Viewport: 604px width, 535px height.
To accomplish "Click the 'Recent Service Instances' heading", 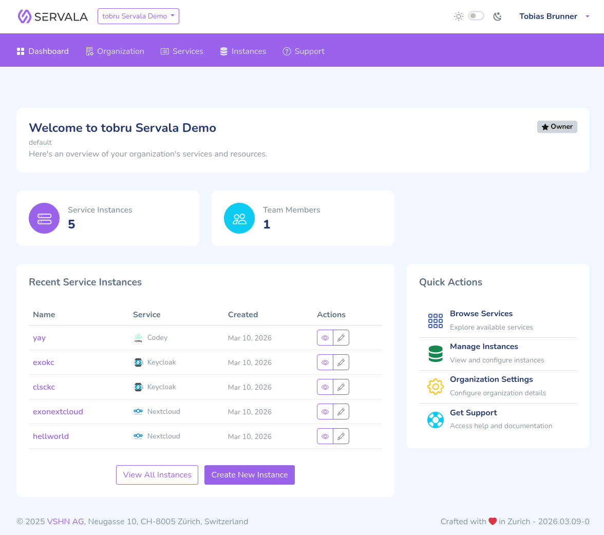I will pos(85,282).
